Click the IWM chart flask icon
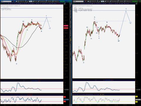The height and width of the screenshot is (106, 141). [x=98, y=1]
